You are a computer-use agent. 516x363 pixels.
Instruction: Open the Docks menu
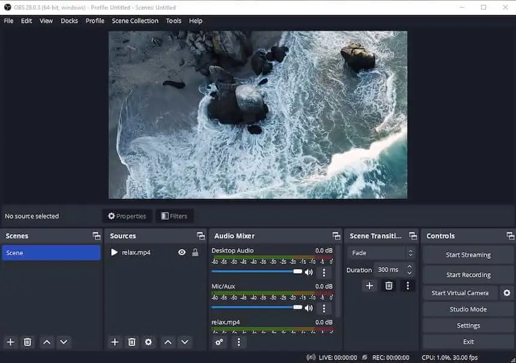click(69, 21)
